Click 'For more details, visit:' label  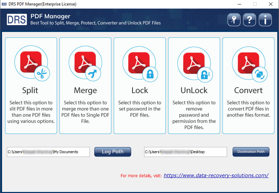[x=141, y=176]
